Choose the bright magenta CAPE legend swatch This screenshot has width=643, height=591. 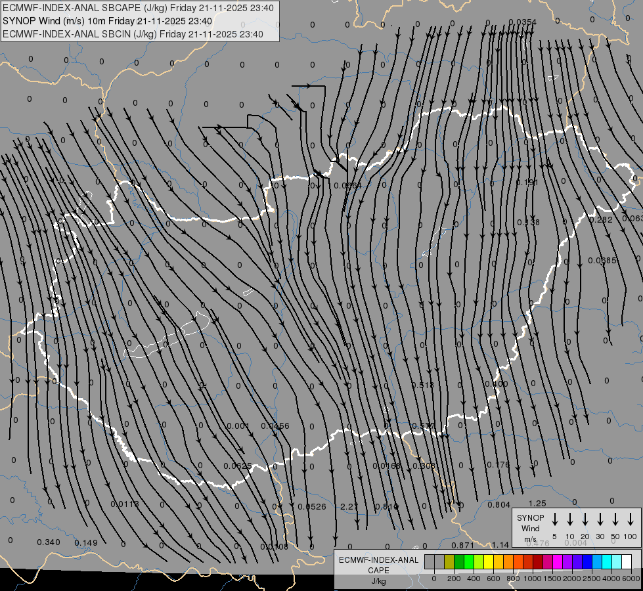tap(558, 561)
